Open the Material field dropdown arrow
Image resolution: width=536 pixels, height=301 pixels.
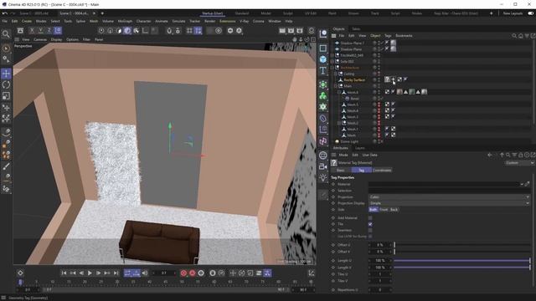(522, 184)
